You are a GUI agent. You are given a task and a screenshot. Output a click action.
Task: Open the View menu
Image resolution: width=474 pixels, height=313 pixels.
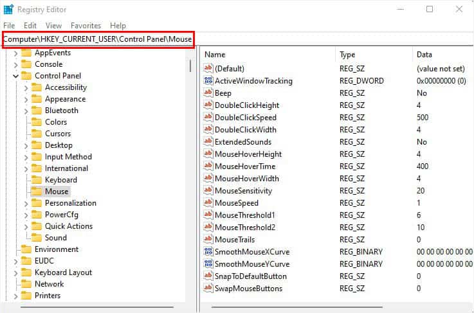[53, 26]
